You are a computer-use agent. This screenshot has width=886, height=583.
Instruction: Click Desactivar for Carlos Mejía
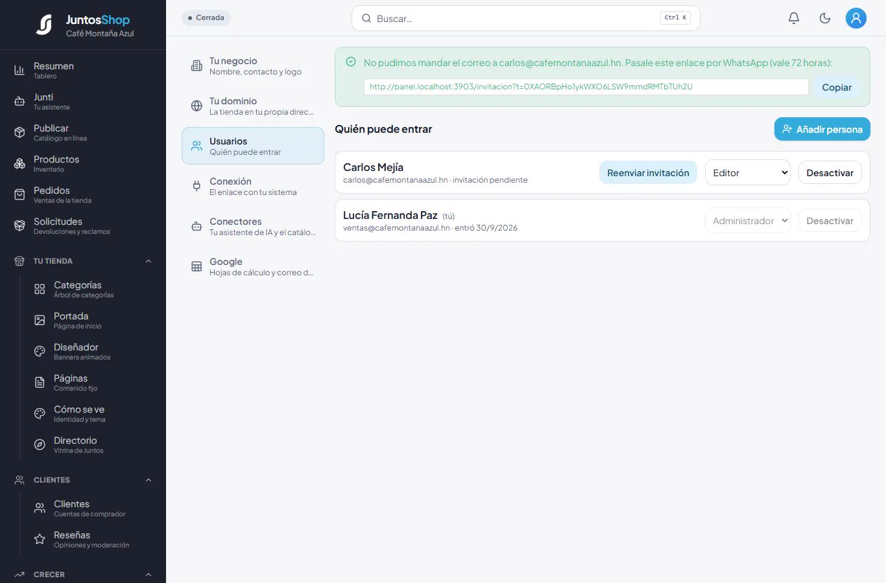click(830, 173)
